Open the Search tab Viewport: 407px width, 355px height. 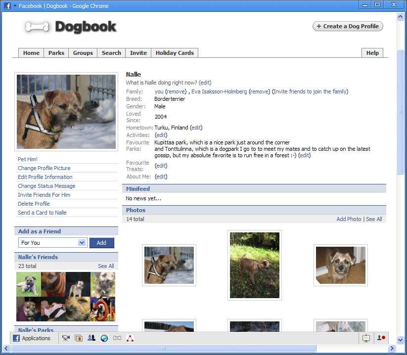111,53
